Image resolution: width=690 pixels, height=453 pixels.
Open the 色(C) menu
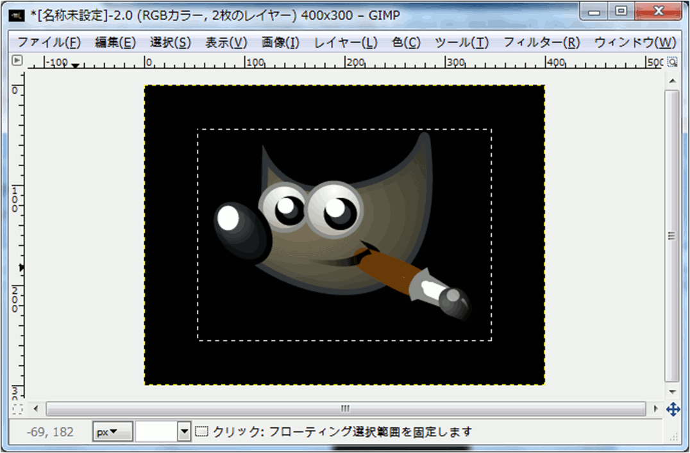pyautogui.click(x=406, y=43)
